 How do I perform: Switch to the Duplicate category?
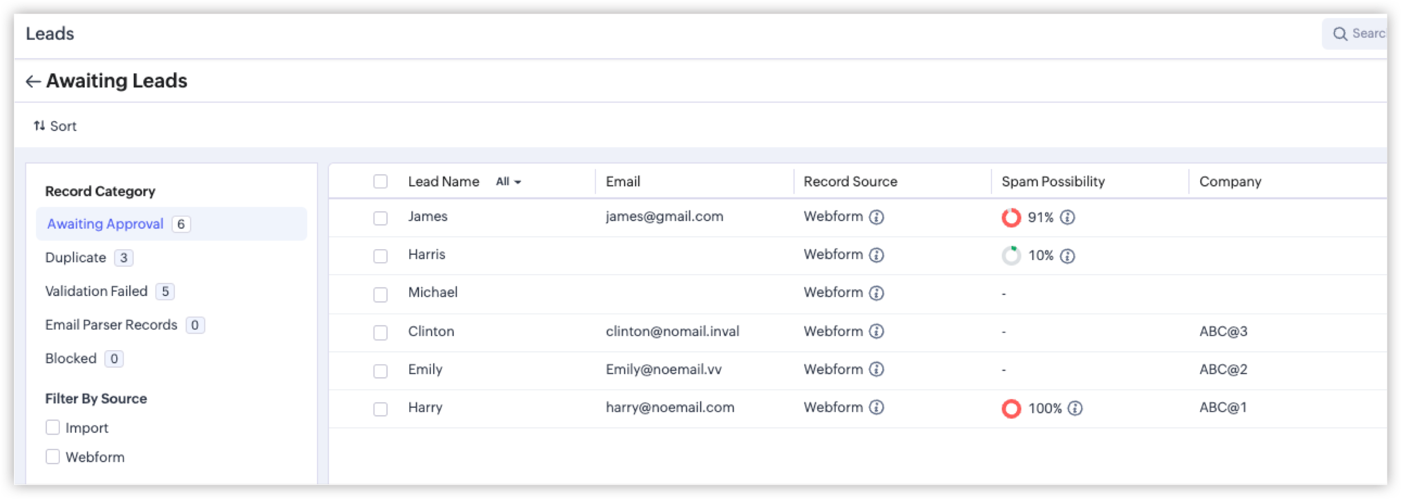coord(76,258)
